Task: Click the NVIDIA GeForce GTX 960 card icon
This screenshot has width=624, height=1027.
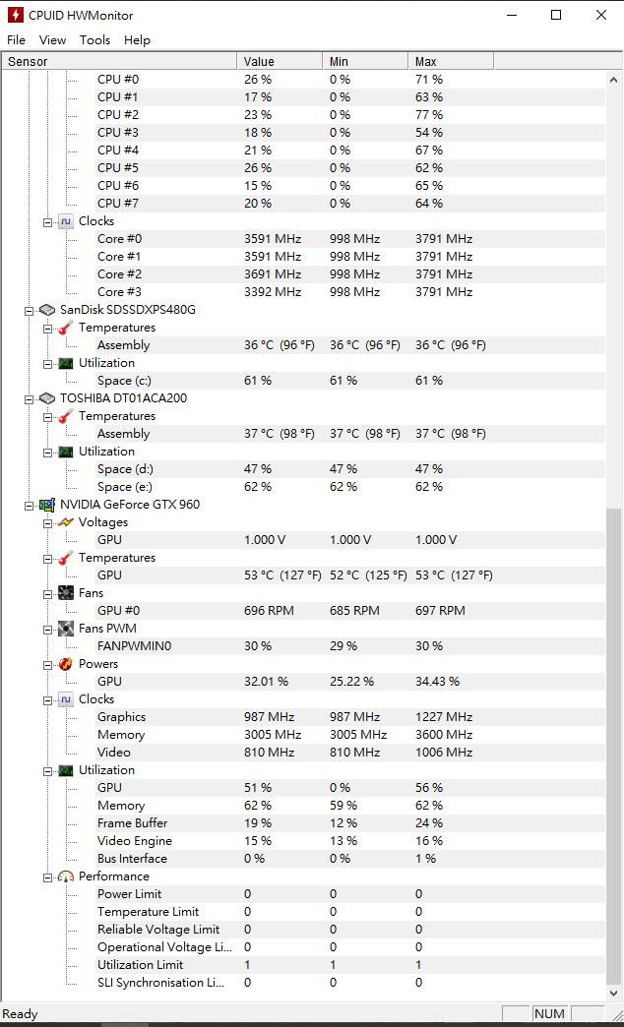Action: [x=47, y=505]
